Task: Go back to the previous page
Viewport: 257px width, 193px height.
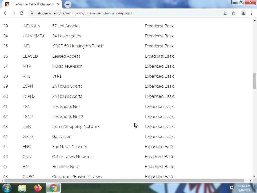Action: (6, 13)
